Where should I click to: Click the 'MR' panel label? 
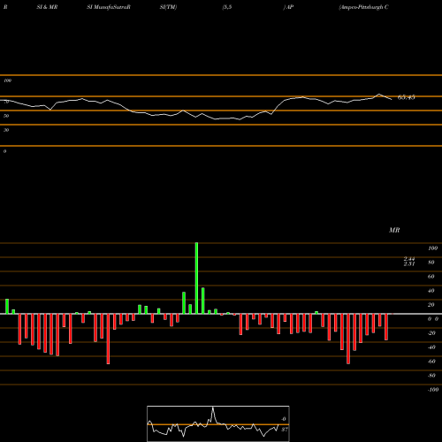[x=394, y=230]
